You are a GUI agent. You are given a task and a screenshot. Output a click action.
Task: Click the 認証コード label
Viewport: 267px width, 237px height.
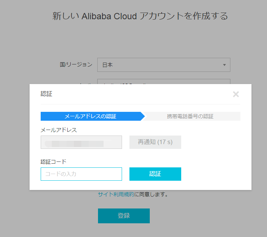click(x=54, y=162)
